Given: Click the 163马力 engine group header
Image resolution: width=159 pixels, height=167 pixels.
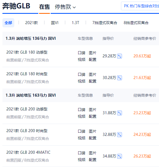Looking at the screenshot, I should (x=31, y=95).
